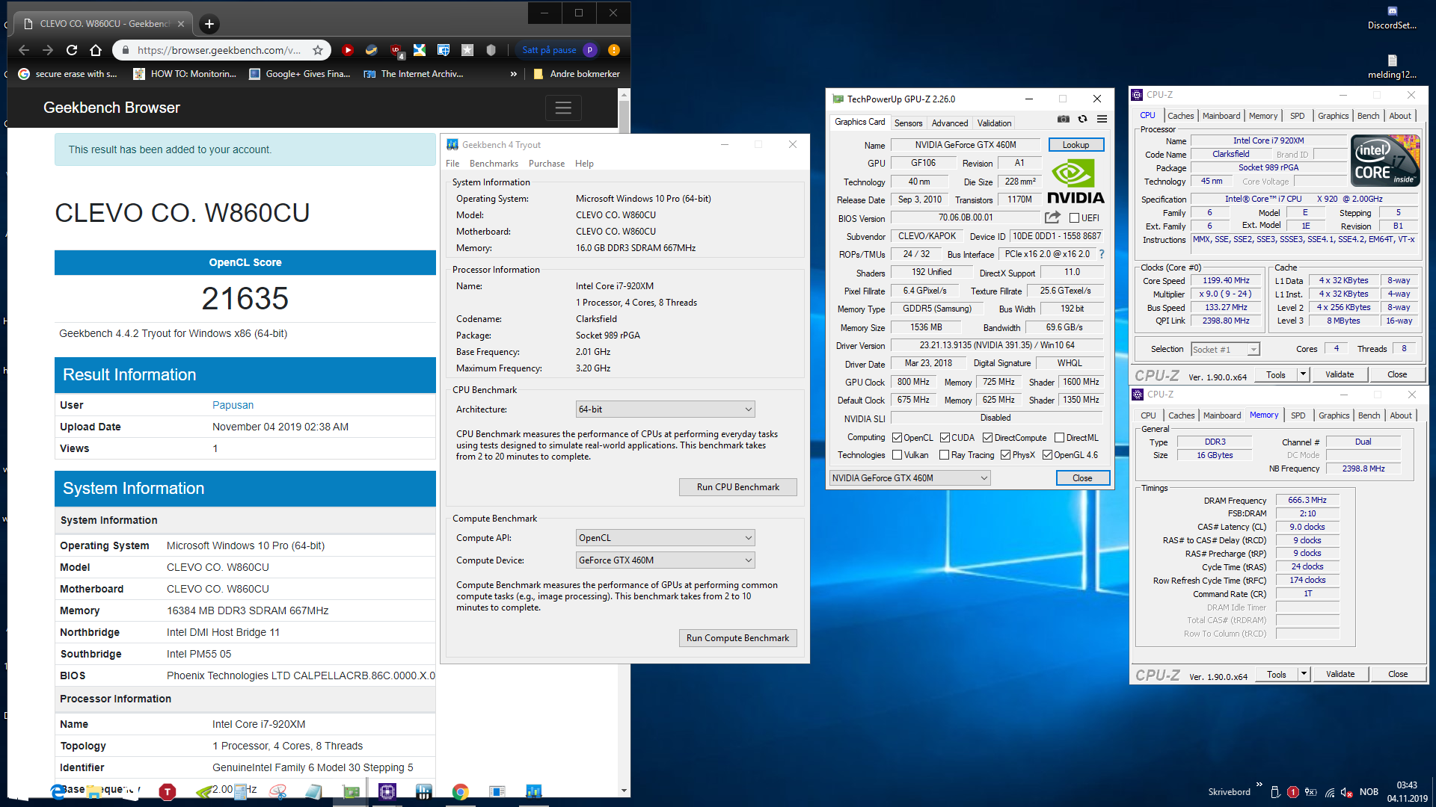Image resolution: width=1436 pixels, height=807 pixels.
Task: Open the Andre bokmerker bookmarks folder
Action: pos(576,74)
